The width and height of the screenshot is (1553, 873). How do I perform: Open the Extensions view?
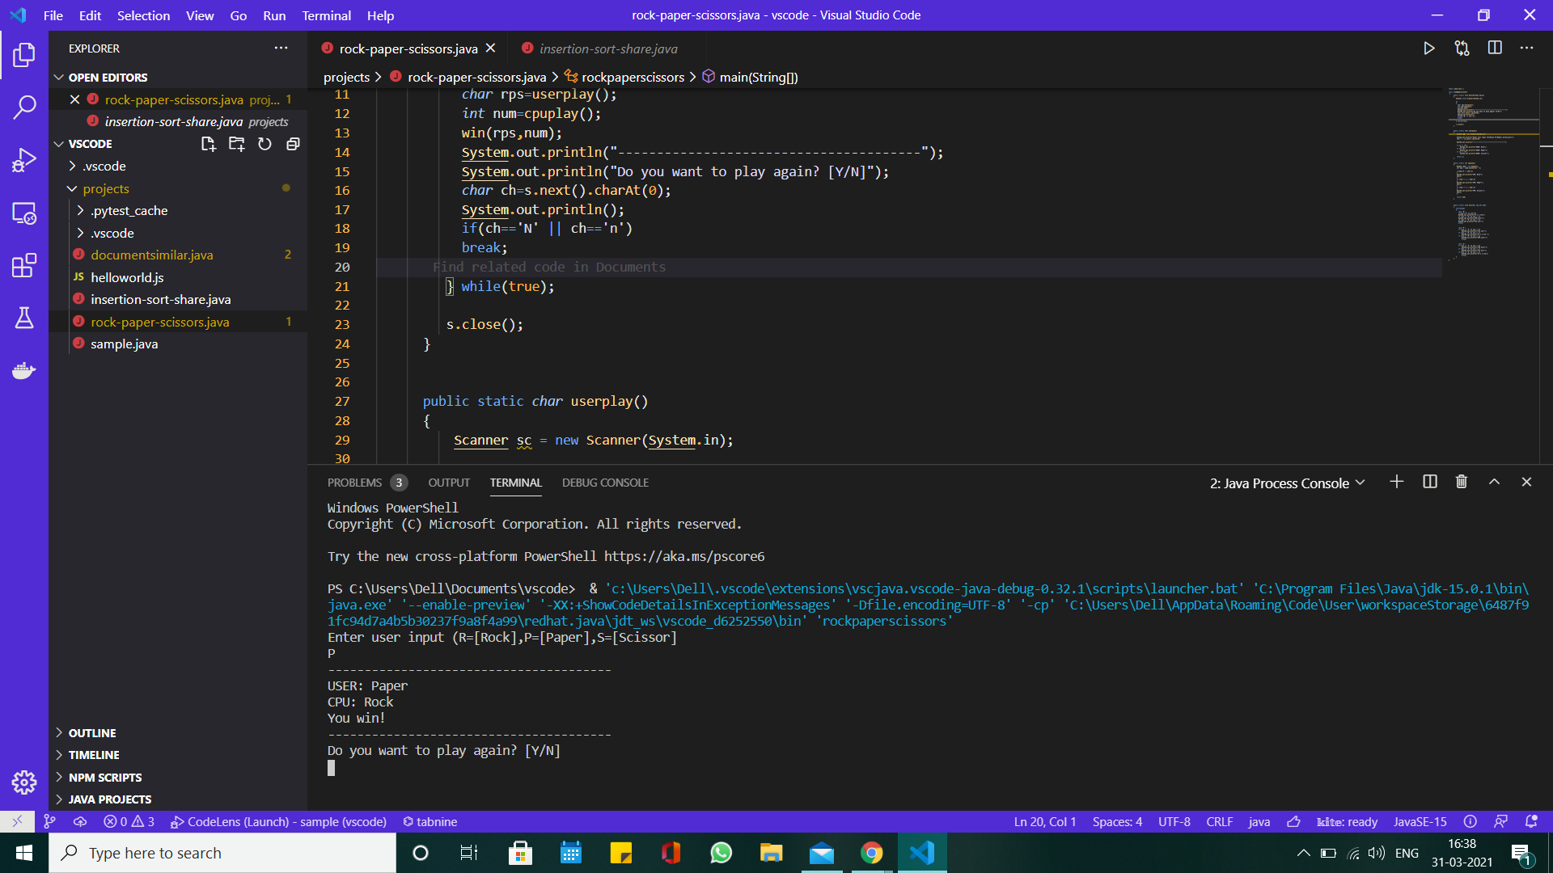24,265
